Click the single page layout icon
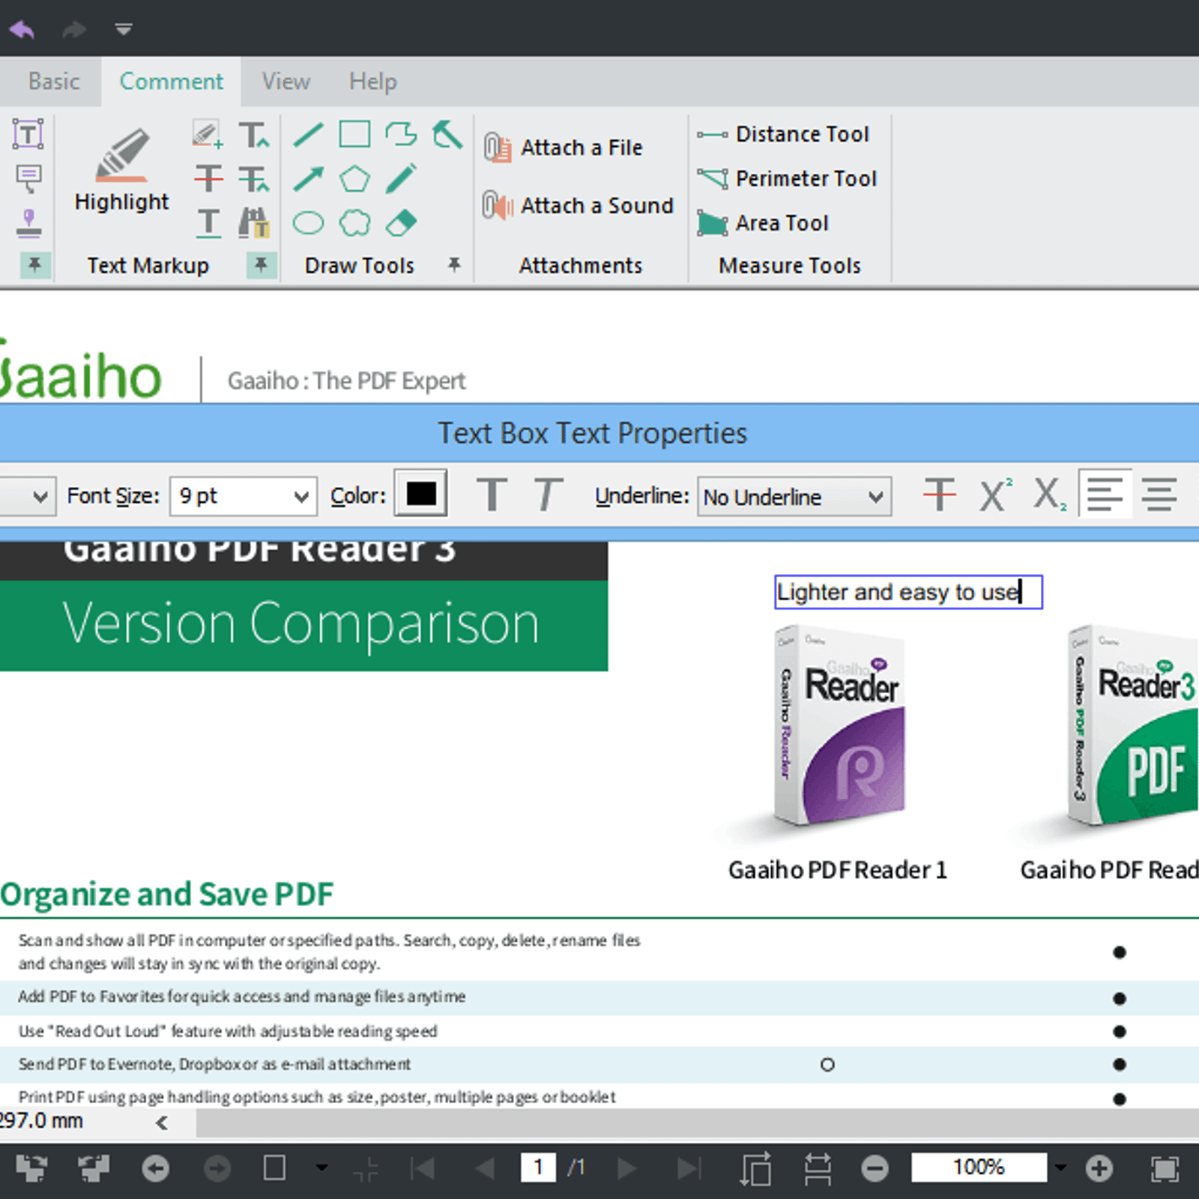 point(274,1168)
